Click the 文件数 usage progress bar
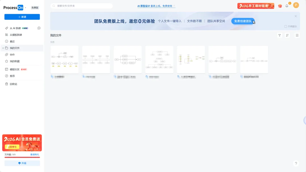 [22, 157]
